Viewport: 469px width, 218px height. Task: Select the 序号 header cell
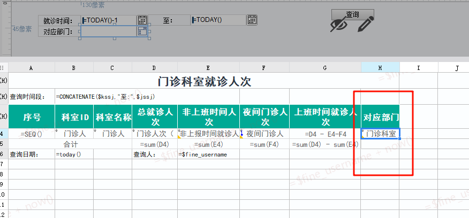32,117
